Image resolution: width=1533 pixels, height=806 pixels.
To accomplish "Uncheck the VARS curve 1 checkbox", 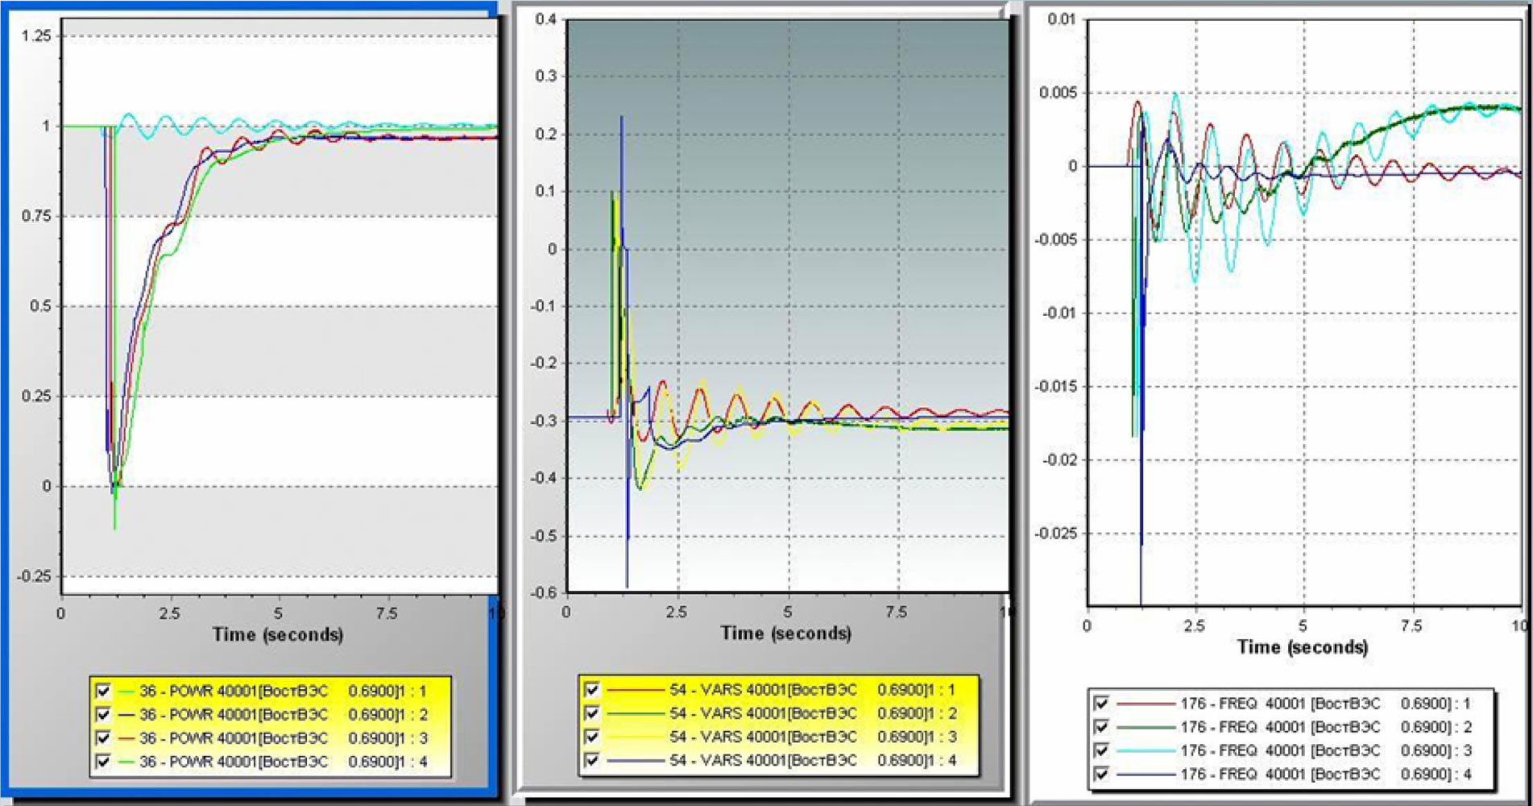I will 592,690.
